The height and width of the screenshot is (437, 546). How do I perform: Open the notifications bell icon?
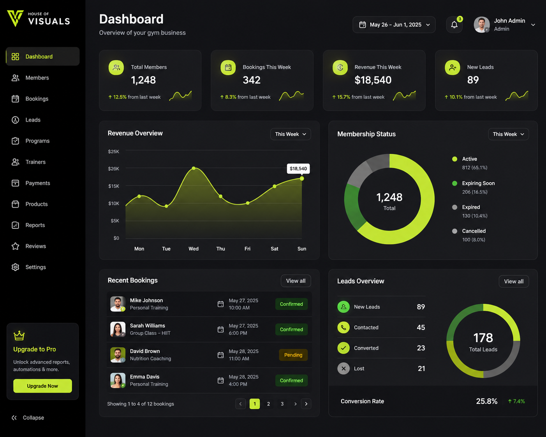click(454, 25)
